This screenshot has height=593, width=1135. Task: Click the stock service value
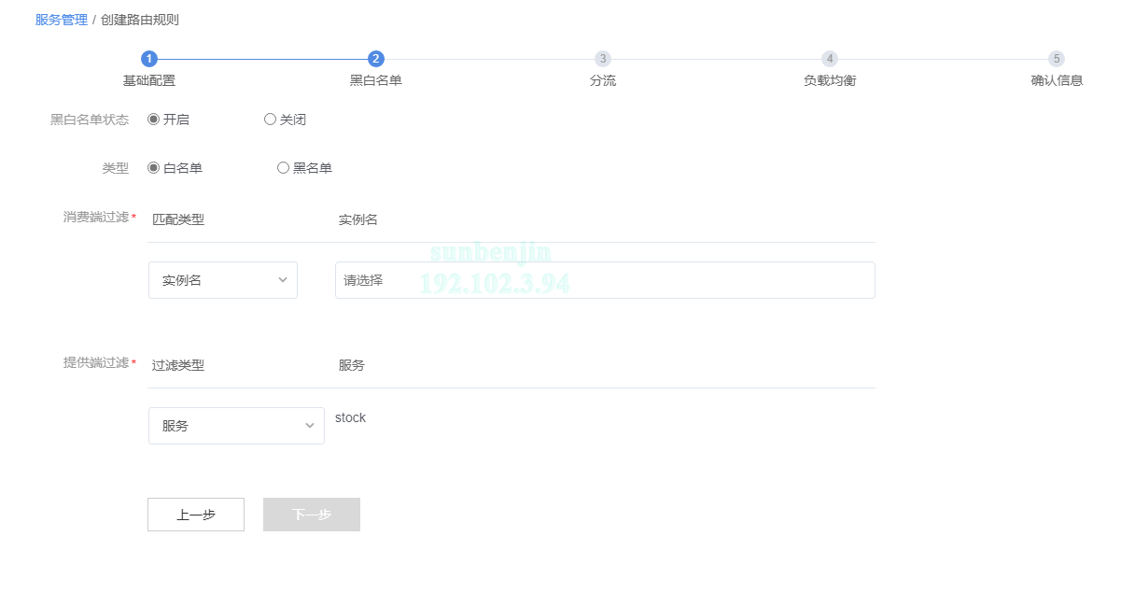pyautogui.click(x=351, y=418)
